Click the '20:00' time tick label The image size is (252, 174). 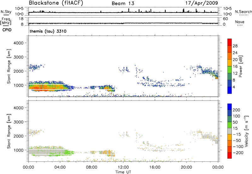tap(186, 167)
